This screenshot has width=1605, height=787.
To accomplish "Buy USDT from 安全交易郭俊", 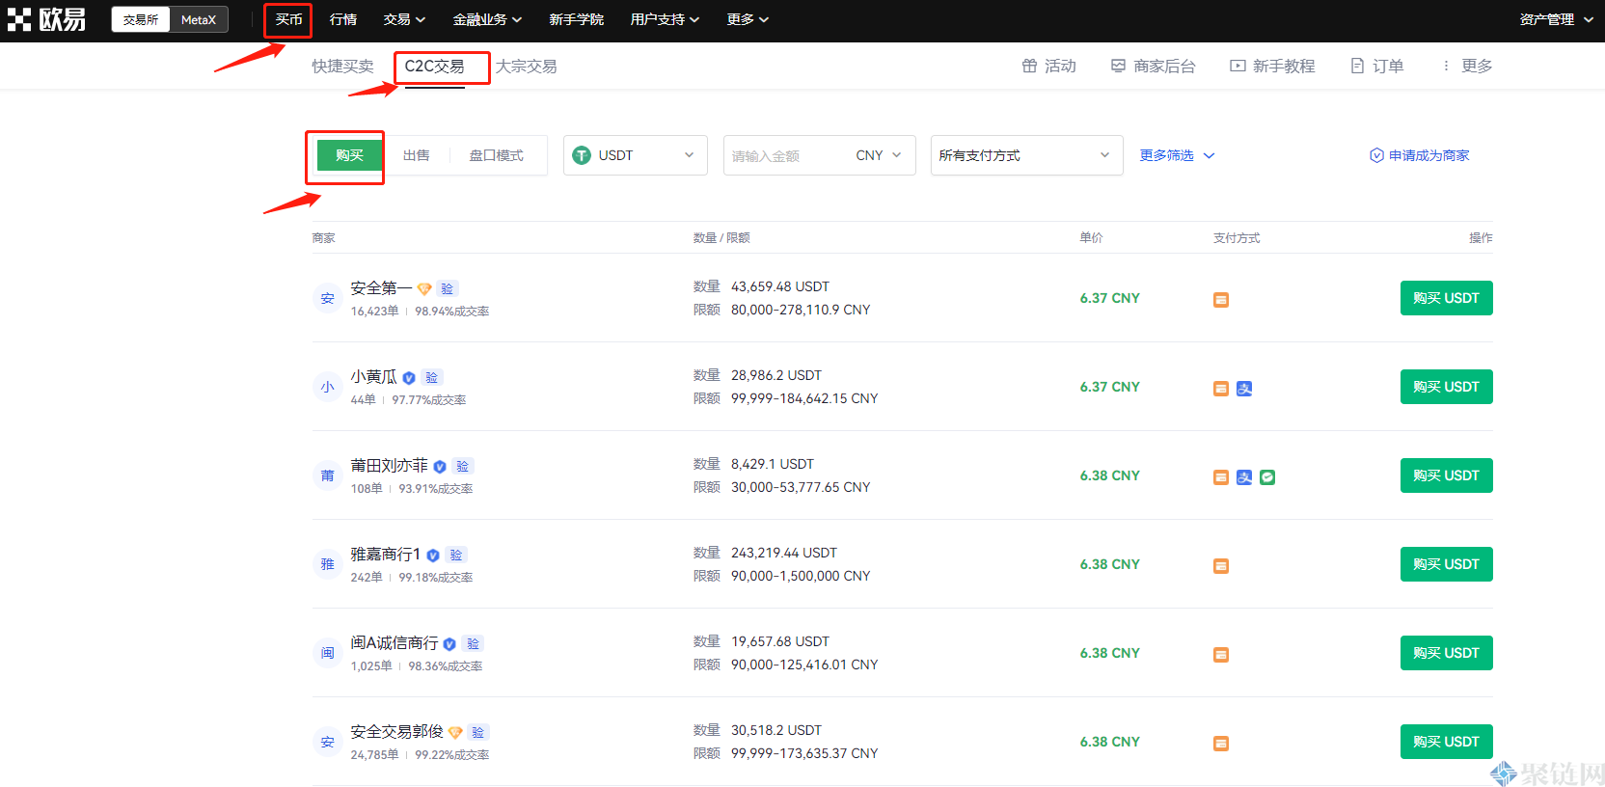I will coord(1446,742).
